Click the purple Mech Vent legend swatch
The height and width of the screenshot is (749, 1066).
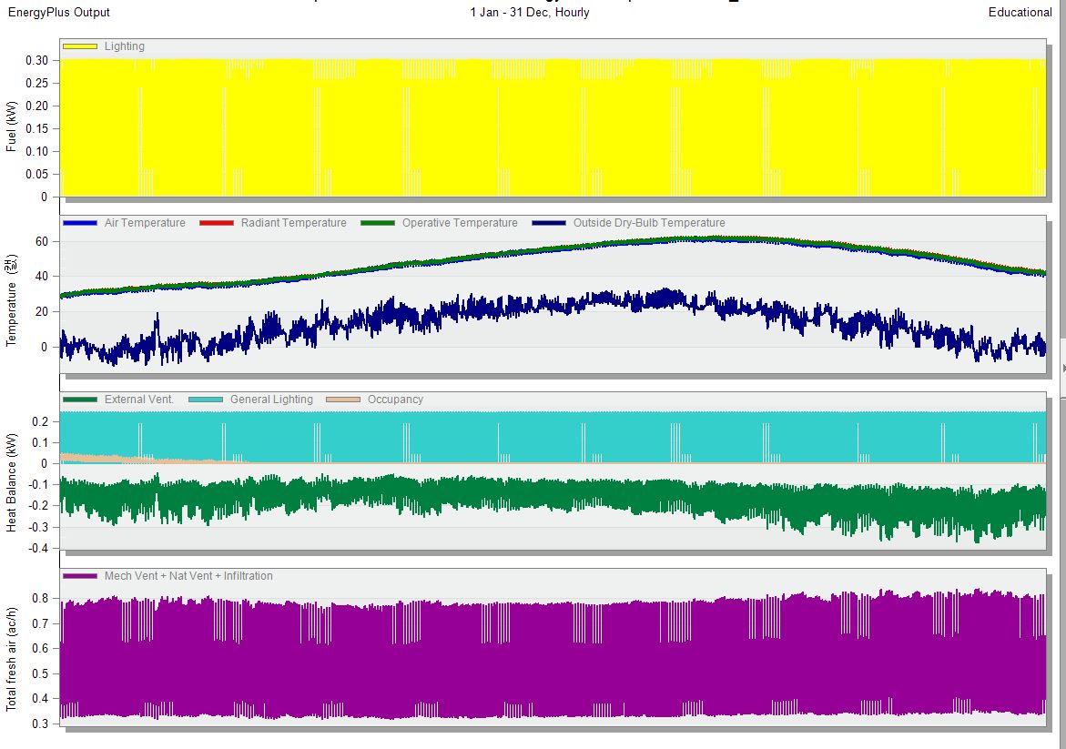(80, 576)
